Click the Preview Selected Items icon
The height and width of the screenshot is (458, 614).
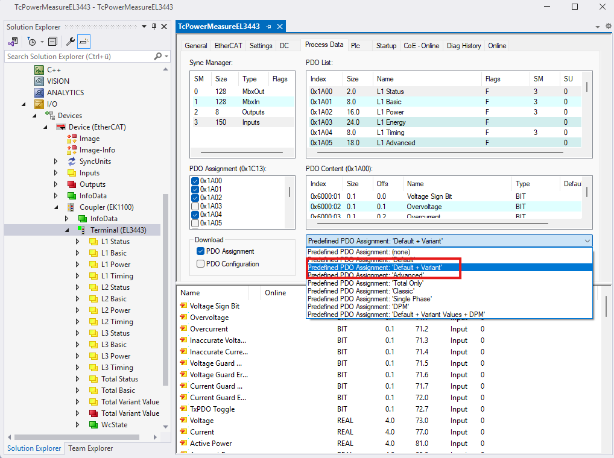(x=84, y=42)
